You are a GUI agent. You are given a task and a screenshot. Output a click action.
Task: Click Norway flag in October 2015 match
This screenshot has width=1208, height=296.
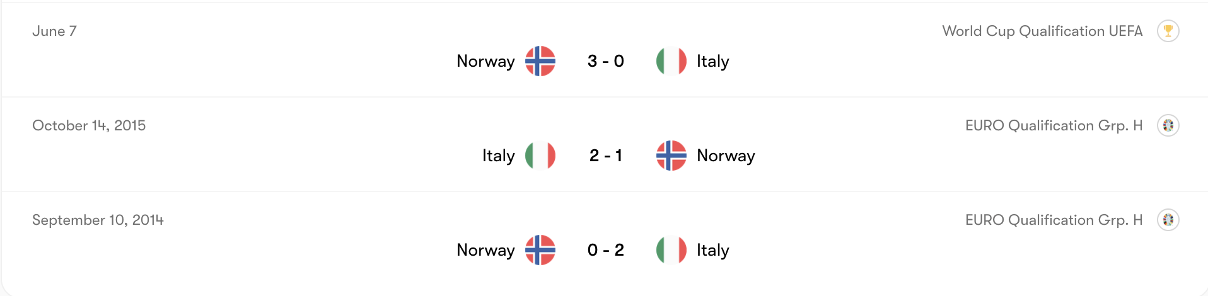point(671,156)
